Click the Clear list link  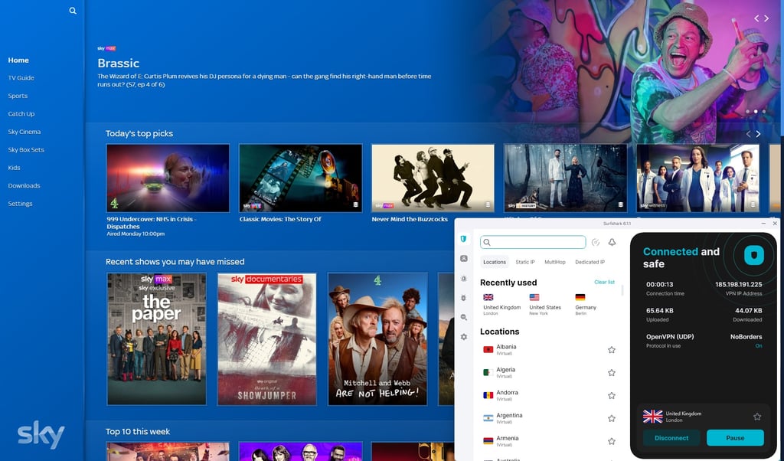604,282
